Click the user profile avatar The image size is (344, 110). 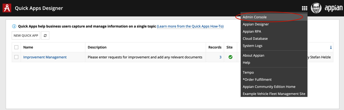pos(316,8)
